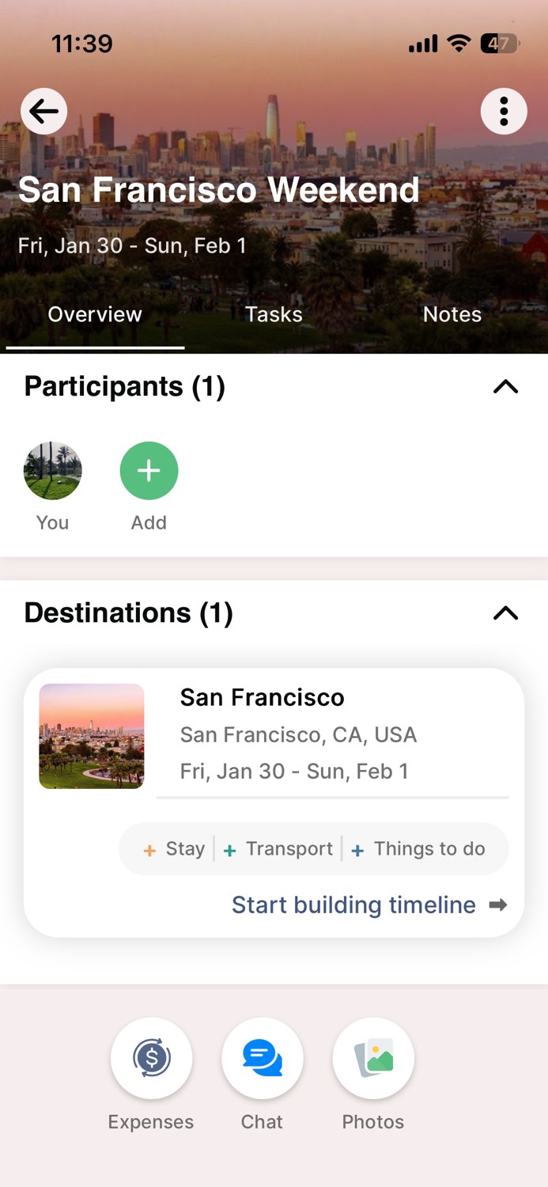Collapse the Destinations section
The height and width of the screenshot is (1187, 548).
point(505,613)
